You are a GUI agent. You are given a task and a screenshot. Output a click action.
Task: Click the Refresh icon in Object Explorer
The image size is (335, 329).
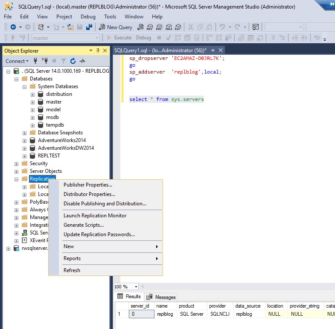point(73,61)
